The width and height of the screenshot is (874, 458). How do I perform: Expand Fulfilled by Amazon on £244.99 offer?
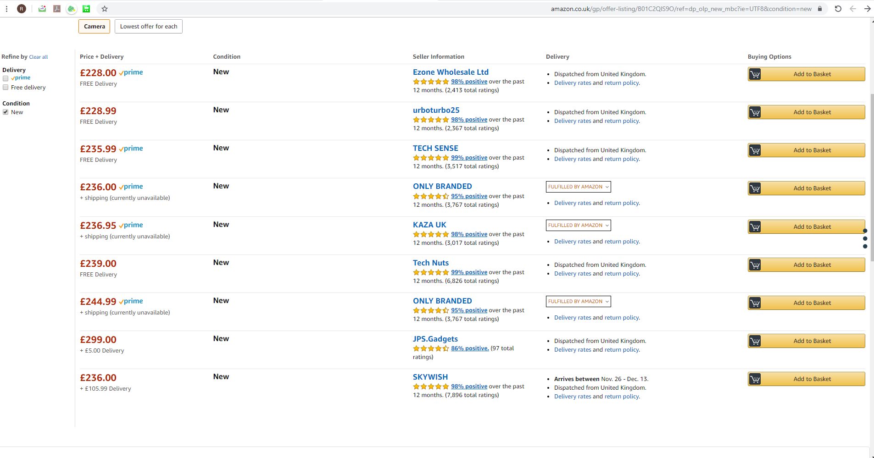(x=578, y=302)
